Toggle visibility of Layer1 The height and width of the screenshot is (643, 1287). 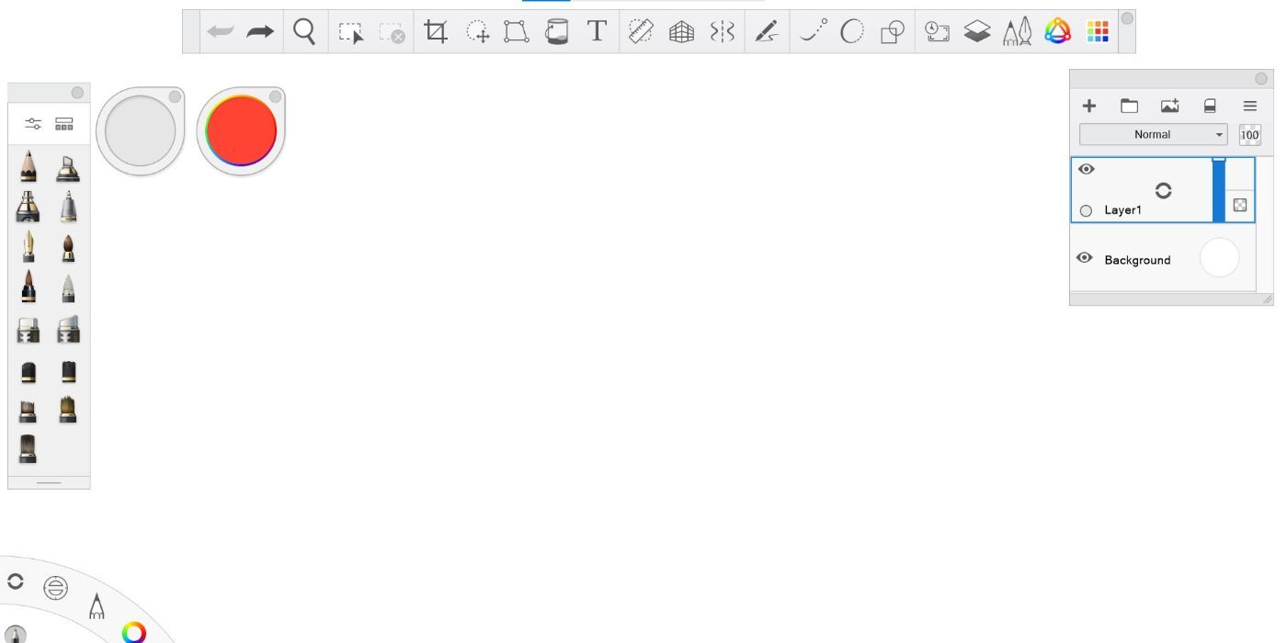tap(1087, 169)
